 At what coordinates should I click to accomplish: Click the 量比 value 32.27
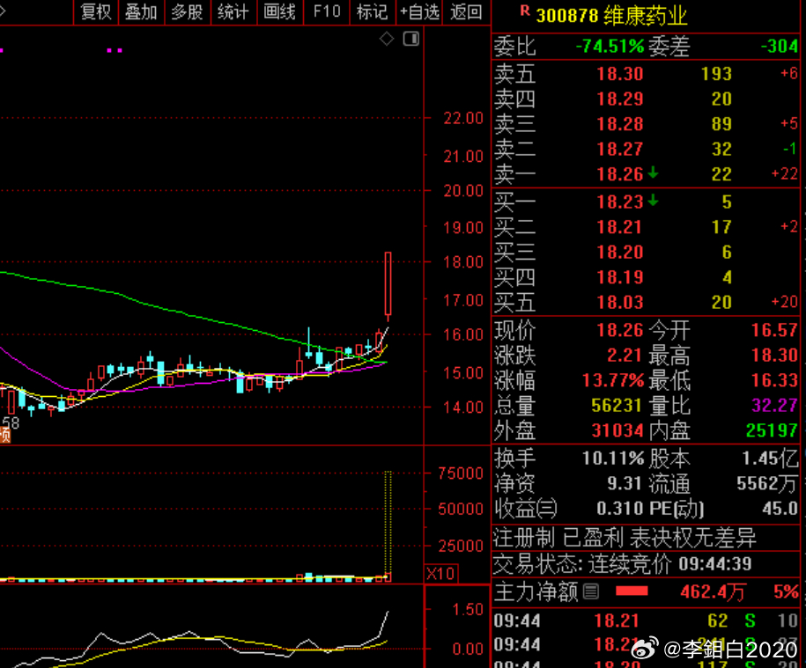(774, 406)
